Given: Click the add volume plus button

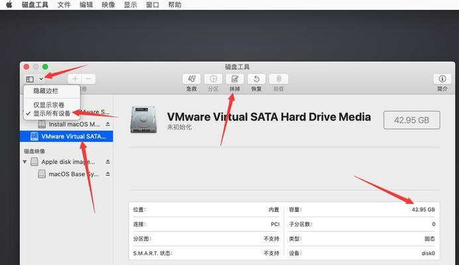Looking at the screenshot, I should 75,79.
